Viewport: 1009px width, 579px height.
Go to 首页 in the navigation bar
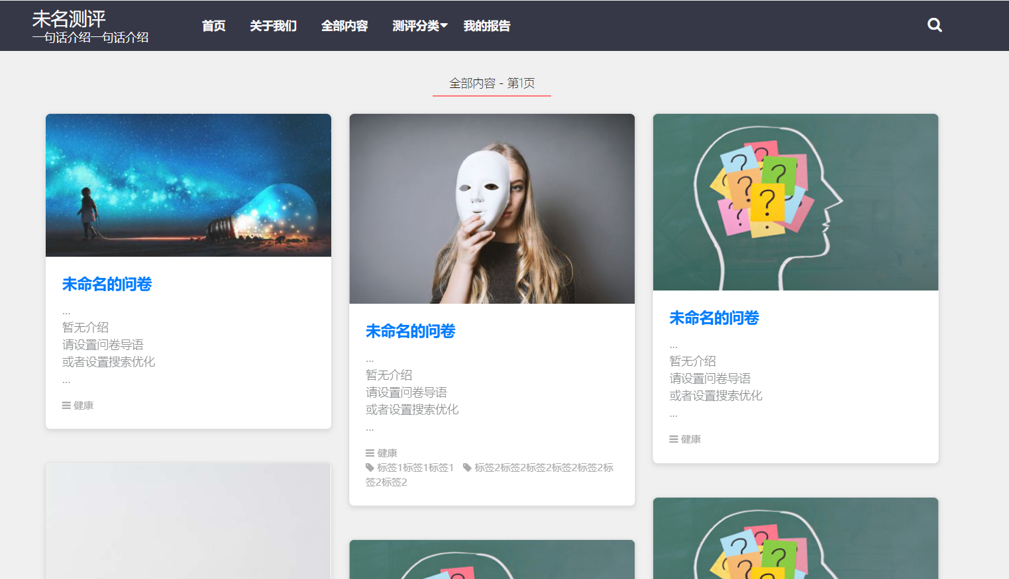[214, 26]
